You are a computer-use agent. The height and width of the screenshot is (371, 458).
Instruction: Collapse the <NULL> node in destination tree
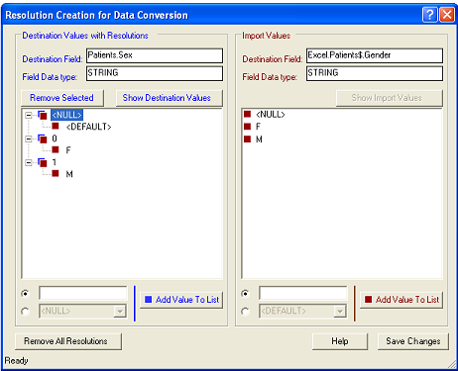pyautogui.click(x=29, y=115)
